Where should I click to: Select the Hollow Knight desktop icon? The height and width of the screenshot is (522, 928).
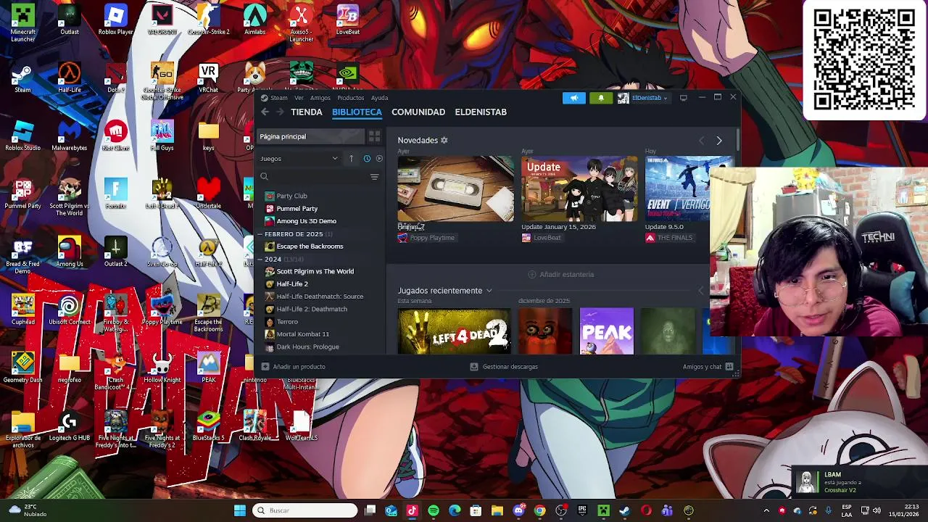[162, 368]
